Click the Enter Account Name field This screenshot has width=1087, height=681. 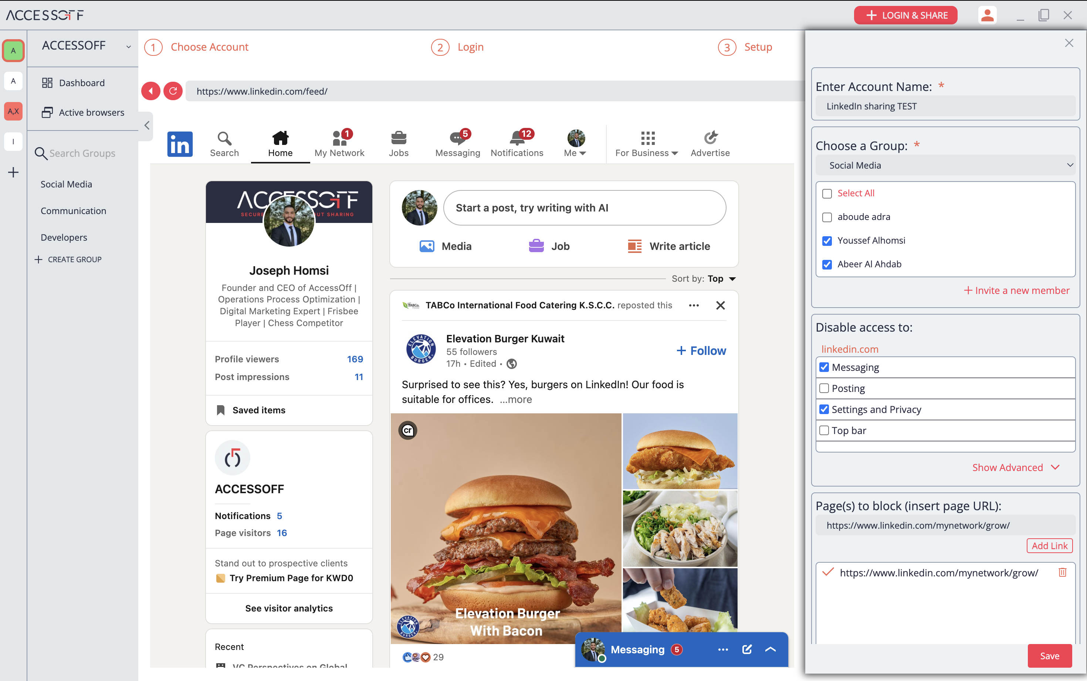click(x=945, y=106)
